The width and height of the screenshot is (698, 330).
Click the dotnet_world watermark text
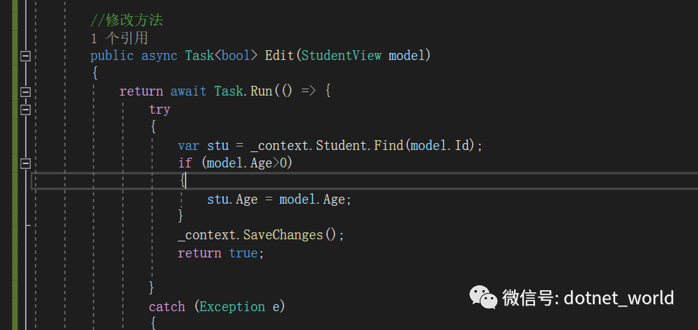click(x=619, y=299)
